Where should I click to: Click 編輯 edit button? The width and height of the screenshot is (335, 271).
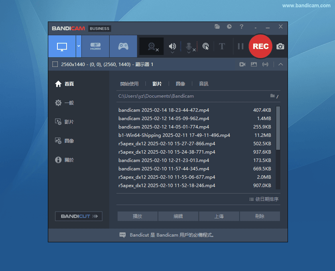pos(178,216)
